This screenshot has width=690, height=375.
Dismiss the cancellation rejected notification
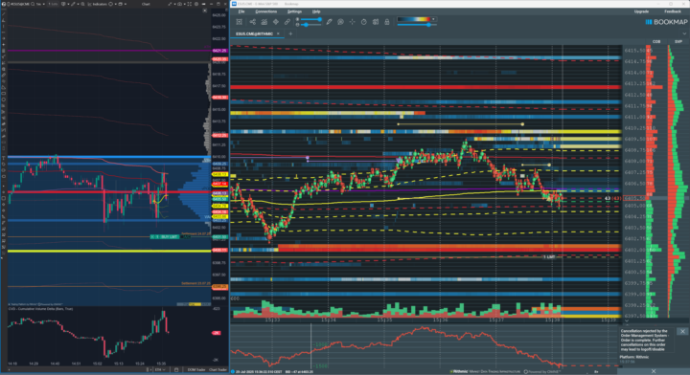pos(682,332)
